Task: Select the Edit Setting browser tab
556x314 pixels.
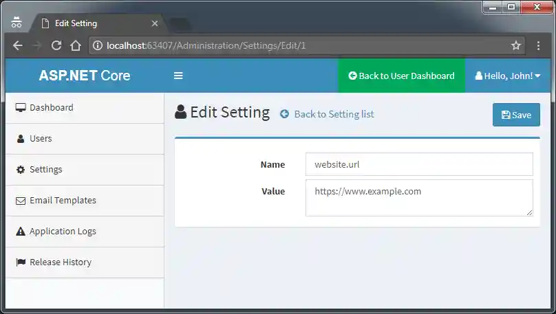Action: 98,23
